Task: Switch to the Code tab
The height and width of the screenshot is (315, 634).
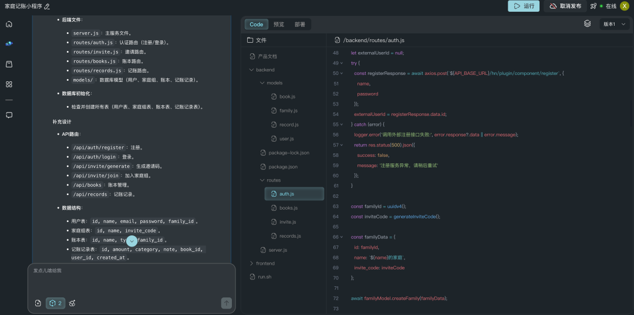Action: [x=257, y=24]
